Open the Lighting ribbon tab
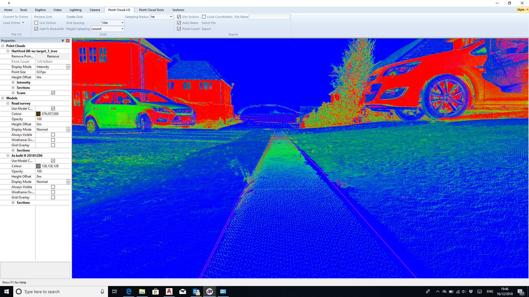The width and height of the screenshot is (529, 297). coord(75,9)
